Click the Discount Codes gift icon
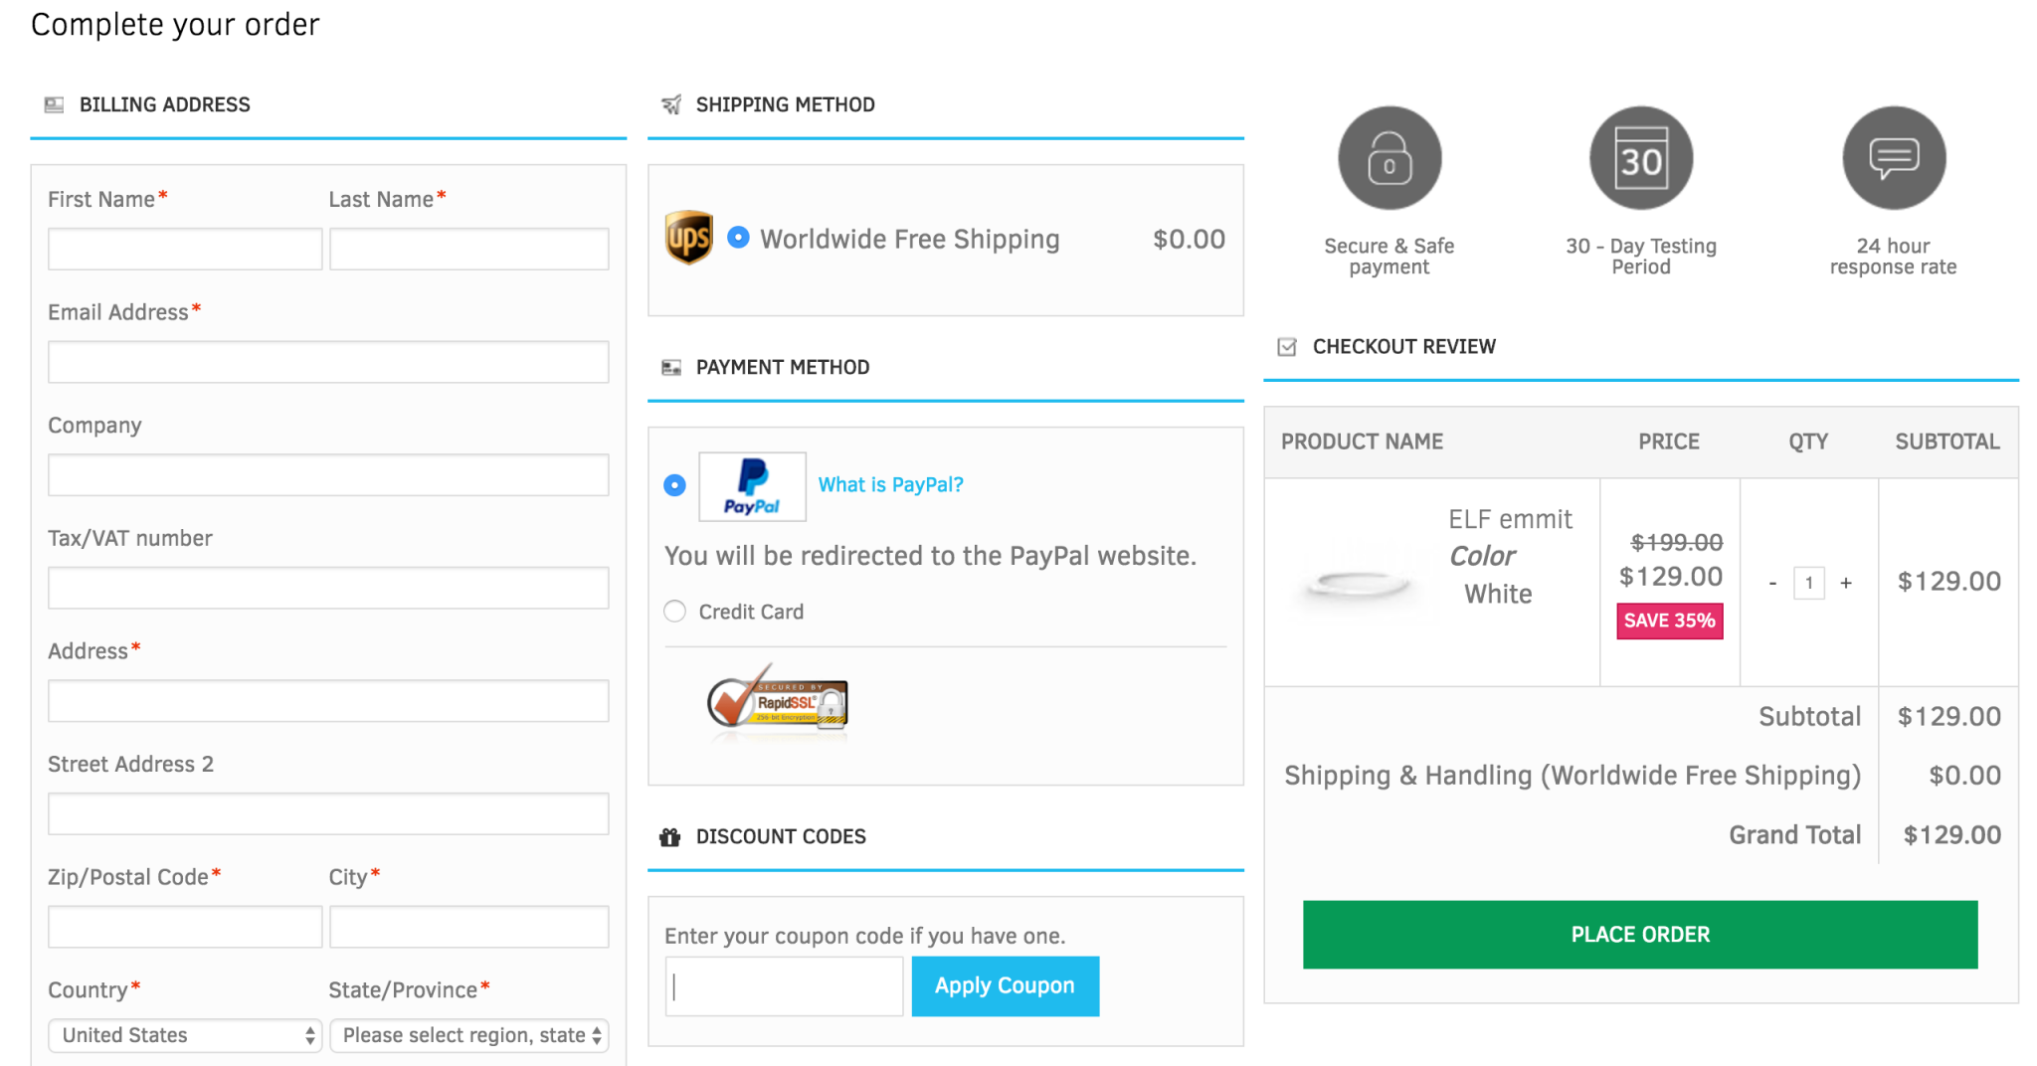The height and width of the screenshot is (1066, 2037). point(669,837)
